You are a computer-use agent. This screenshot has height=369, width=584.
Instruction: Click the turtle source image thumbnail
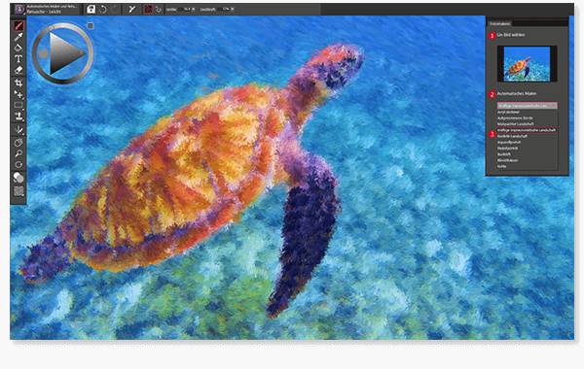tap(527, 64)
